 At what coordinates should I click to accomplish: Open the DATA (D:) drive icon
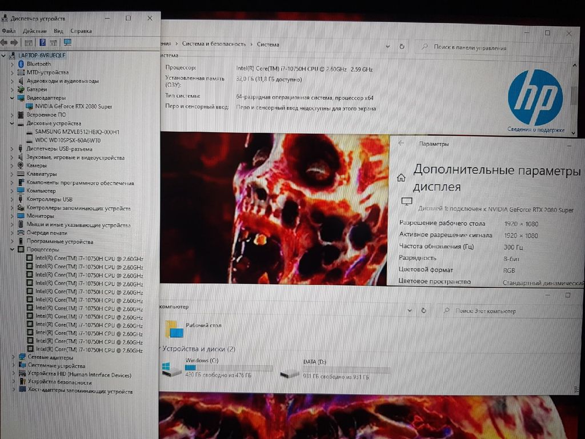[290, 373]
